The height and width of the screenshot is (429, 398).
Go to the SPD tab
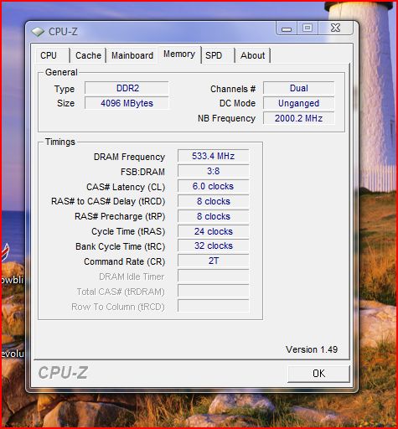218,55
